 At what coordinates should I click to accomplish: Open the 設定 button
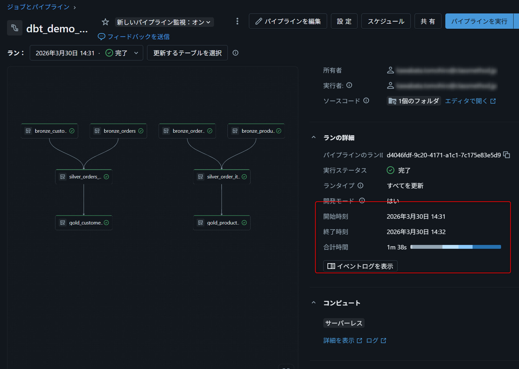pyautogui.click(x=344, y=21)
